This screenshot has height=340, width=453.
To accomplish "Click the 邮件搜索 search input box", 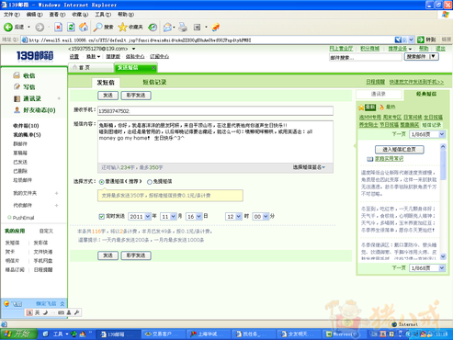I will pos(366,57).
